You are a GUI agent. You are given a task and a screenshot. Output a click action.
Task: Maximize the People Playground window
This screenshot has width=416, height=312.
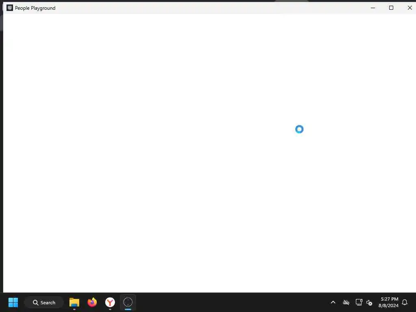click(x=391, y=8)
